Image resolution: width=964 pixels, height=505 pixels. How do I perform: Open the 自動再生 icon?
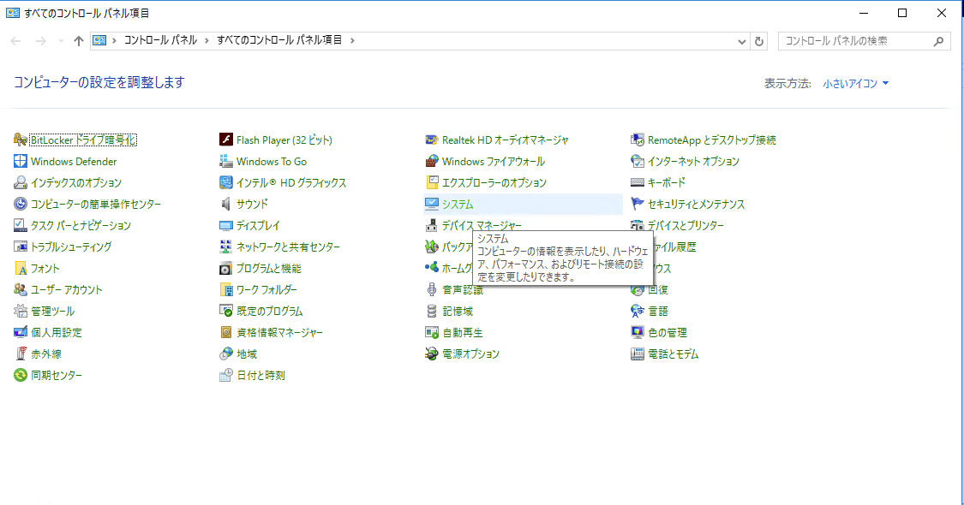click(x=432, y=332)
